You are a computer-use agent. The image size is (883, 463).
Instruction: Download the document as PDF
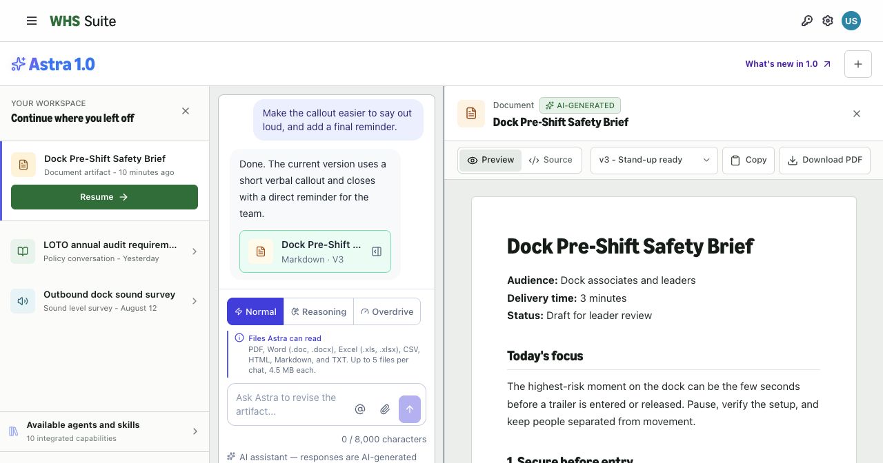(825, 160)
